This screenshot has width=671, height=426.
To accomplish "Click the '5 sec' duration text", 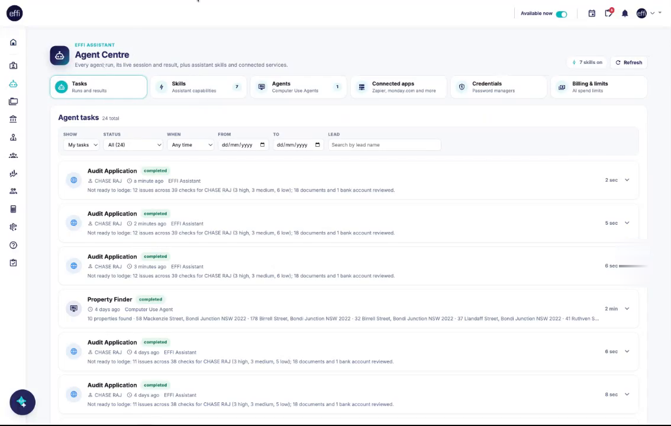I will (x=611, y=223).
